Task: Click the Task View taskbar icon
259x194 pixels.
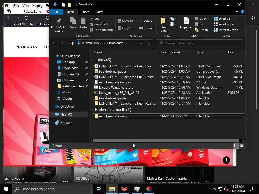Action: [x=99, y=189]
